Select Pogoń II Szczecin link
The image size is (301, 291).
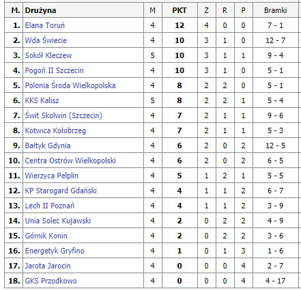click(55, 70)
